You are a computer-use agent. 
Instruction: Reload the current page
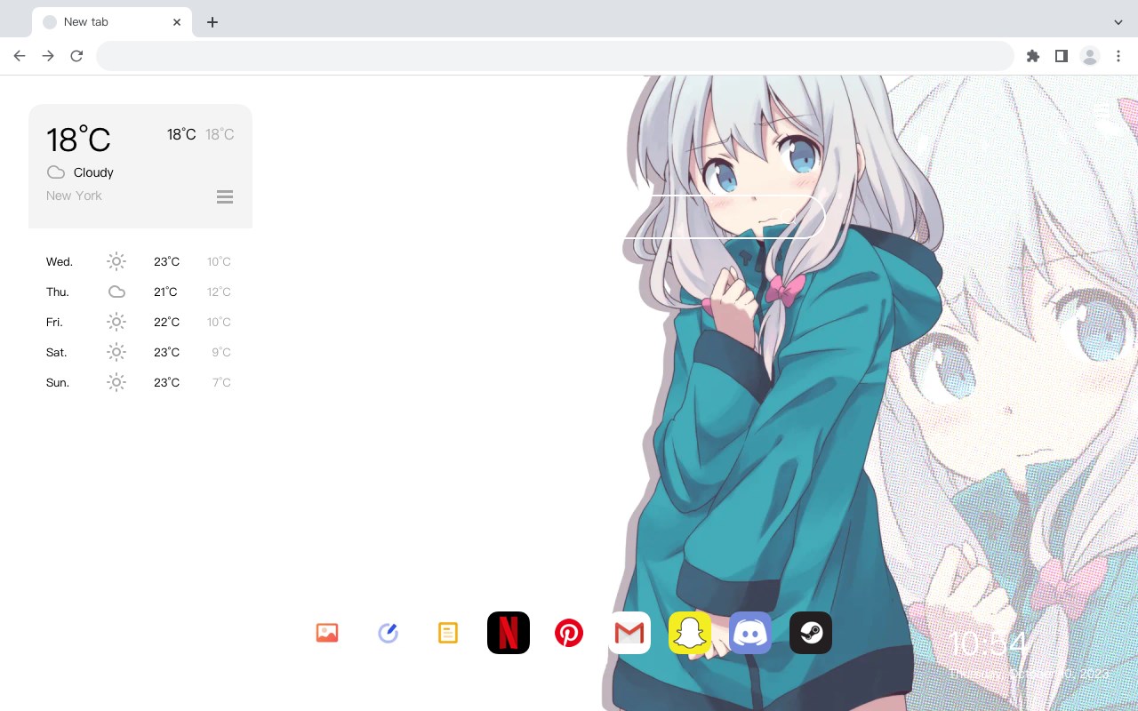point(76,56)
